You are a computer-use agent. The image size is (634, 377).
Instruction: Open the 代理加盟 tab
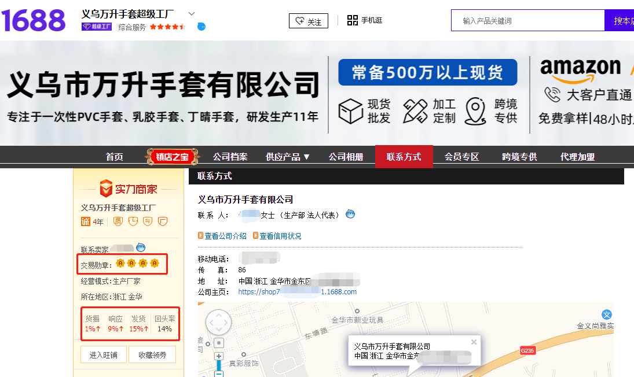click(x=577, y=157)
